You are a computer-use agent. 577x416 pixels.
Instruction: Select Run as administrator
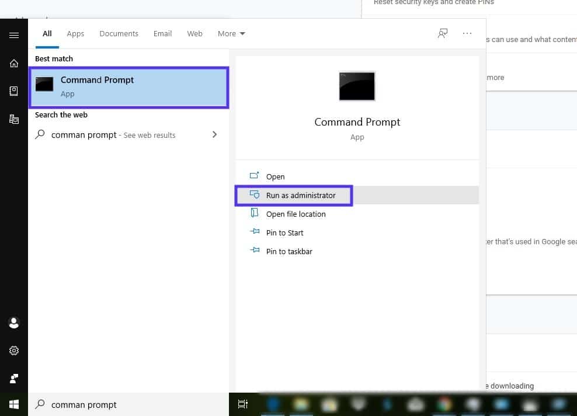(x=301, y=195)
